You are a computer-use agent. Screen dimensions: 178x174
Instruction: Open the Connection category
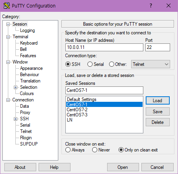point(23,100)
